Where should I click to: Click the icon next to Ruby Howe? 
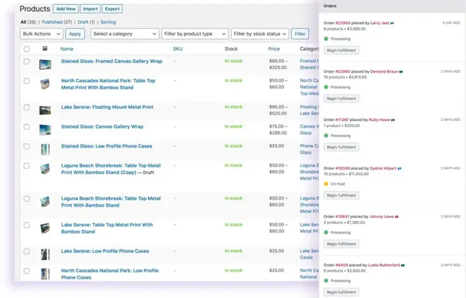(x=393, y=120)
